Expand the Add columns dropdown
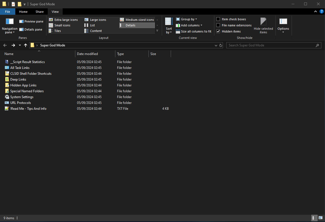This screenshot has width=325, height=222. point(189,25)
